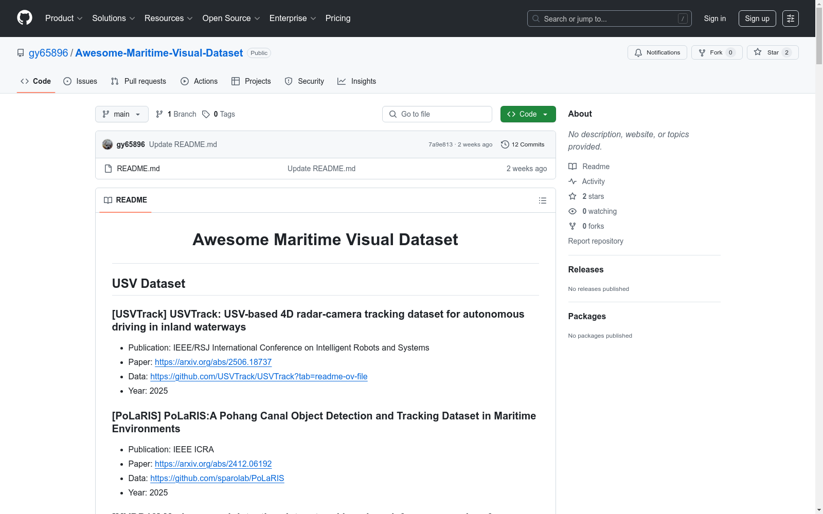Open arxiv paper link 2412.06192

coord(213,464)
